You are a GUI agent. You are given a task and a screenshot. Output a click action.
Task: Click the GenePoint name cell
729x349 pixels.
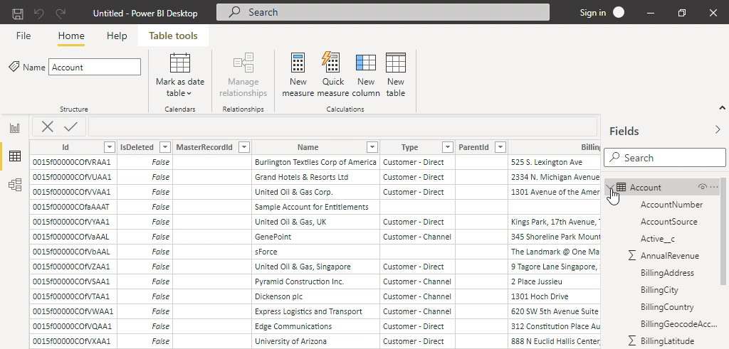(315, 237)
